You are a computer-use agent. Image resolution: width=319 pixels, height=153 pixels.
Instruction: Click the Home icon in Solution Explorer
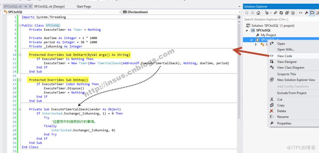pos(258,13)
